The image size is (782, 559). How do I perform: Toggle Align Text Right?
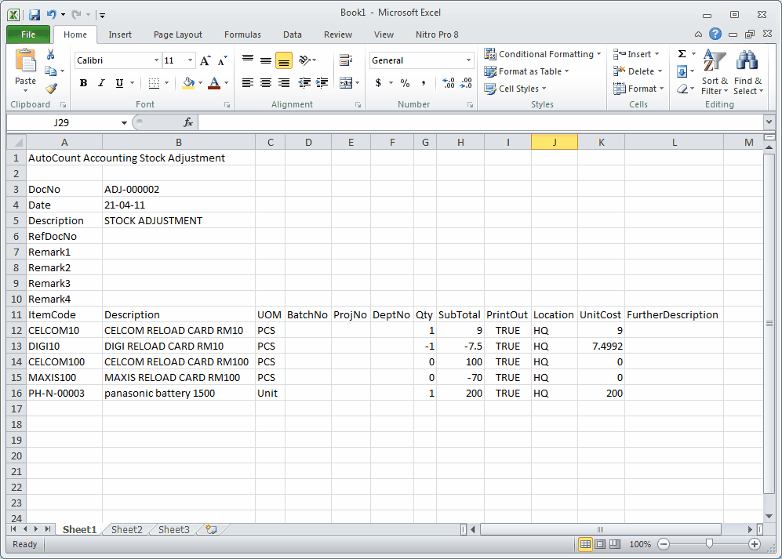[x=284, y=83]
